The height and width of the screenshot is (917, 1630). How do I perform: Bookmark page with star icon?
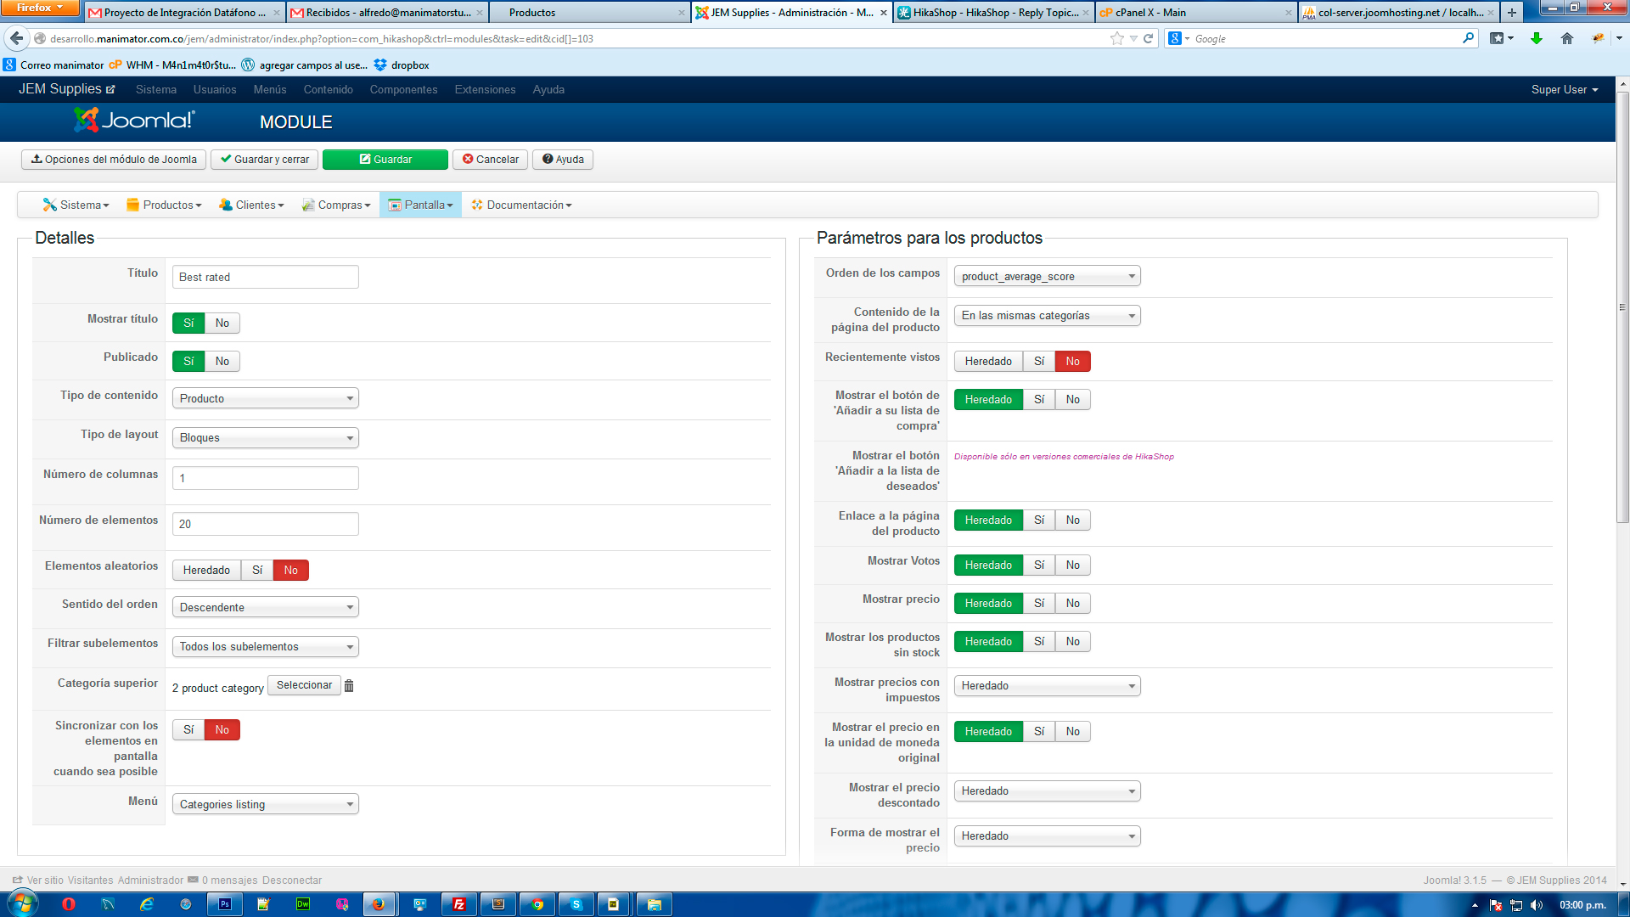1116,38
